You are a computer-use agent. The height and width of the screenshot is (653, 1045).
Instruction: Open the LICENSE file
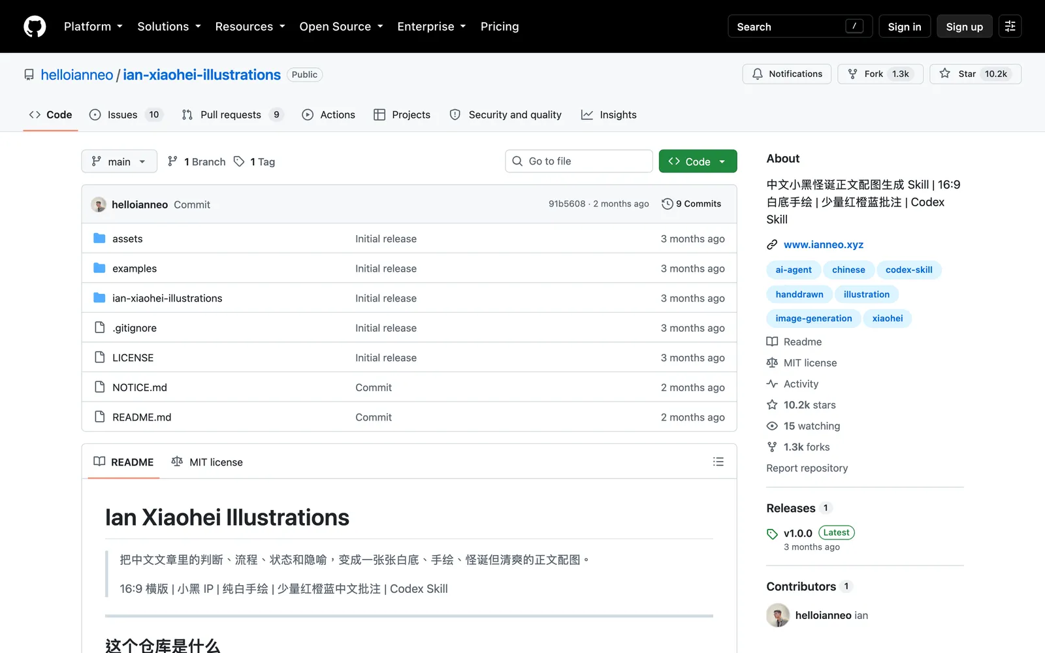133,358
